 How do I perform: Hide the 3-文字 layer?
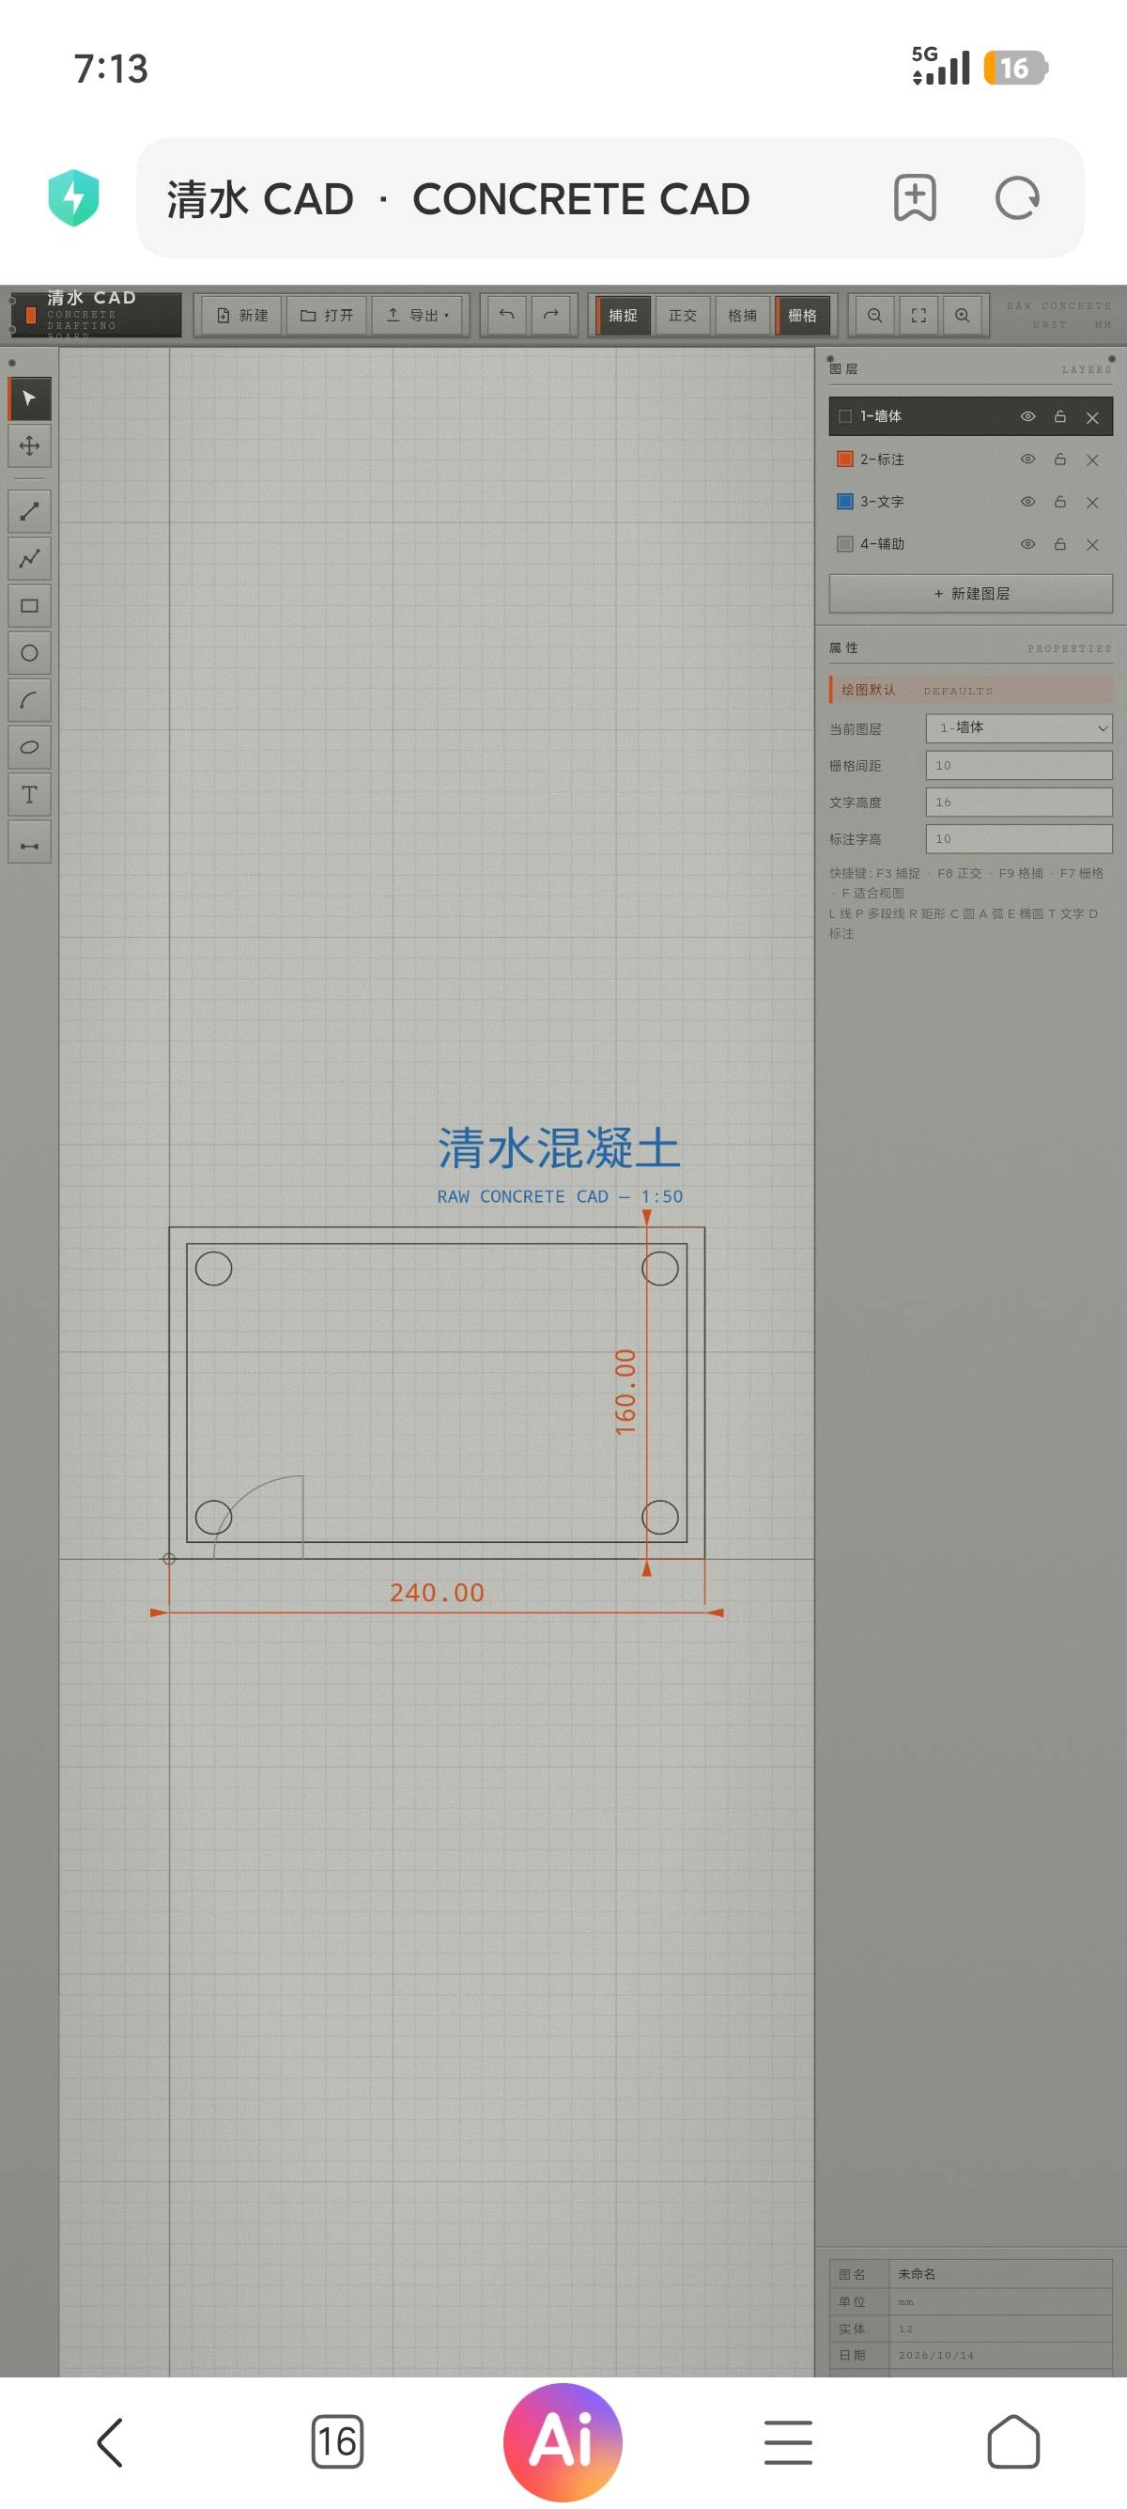(1027, 502)
